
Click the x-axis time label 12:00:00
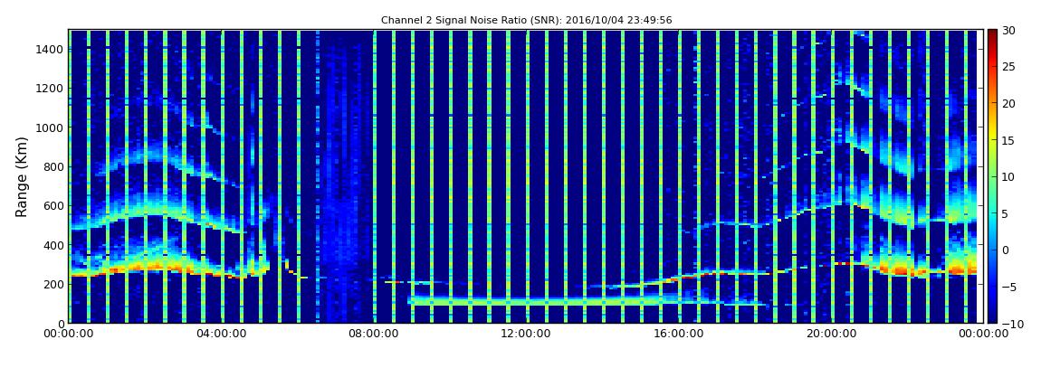[x=524, y=335]
